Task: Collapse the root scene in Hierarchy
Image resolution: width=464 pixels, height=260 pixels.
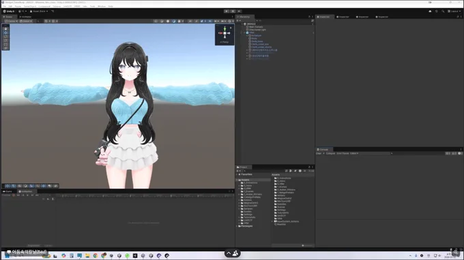Action: [242, 24]
